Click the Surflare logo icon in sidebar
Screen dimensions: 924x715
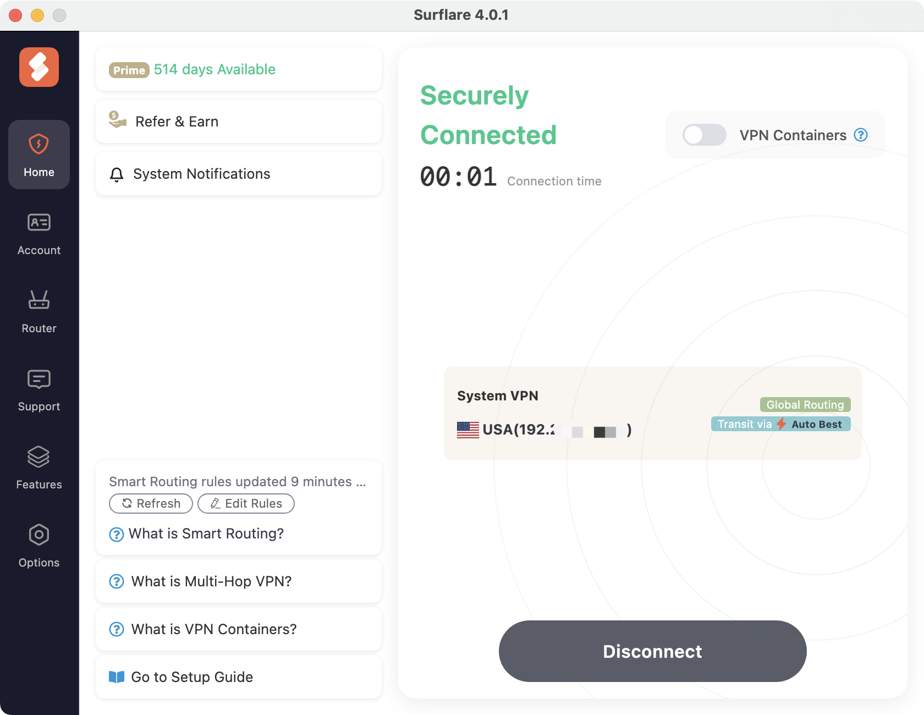click(39, 67)
